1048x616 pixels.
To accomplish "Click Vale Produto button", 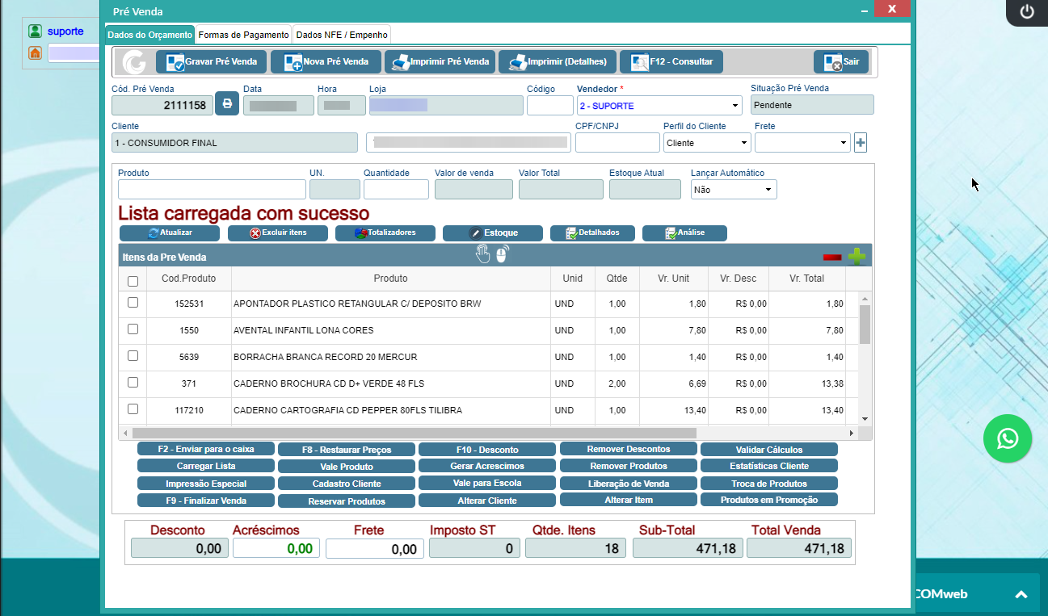I will (346, 467).
